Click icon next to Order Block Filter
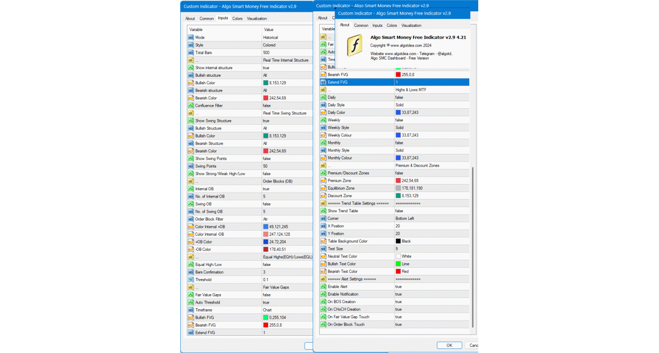The image size is (659, 353). [x=191, y=219]
